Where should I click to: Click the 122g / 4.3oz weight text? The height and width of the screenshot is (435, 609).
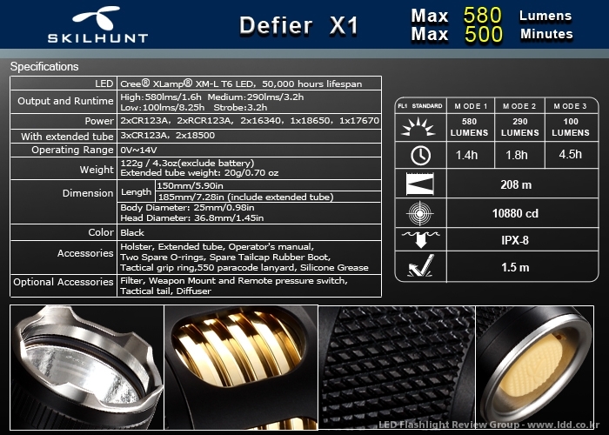(x=187, y=163)
